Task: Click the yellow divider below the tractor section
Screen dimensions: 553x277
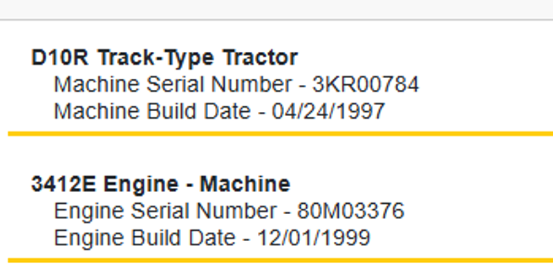Action: [276, 133]
